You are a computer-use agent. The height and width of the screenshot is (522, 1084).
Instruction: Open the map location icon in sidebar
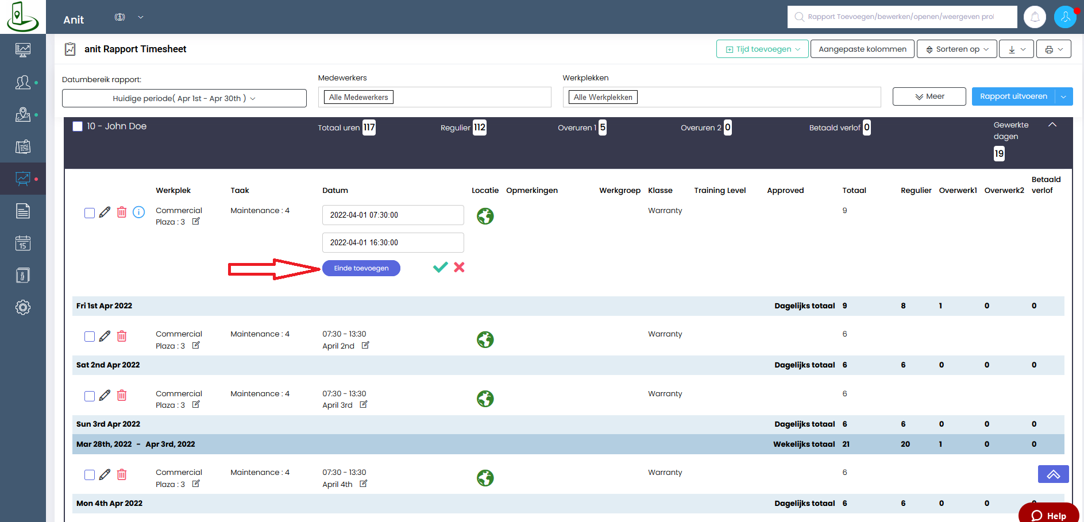click(x=23, y=114)
